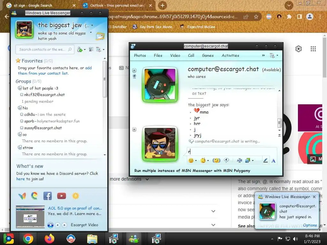
Task: Click the weather sun icon
Action: [x=75, y=196]
